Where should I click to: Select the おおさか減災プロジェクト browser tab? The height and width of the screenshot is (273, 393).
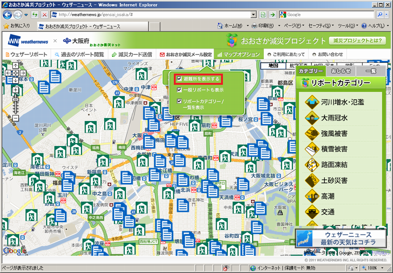93,26
